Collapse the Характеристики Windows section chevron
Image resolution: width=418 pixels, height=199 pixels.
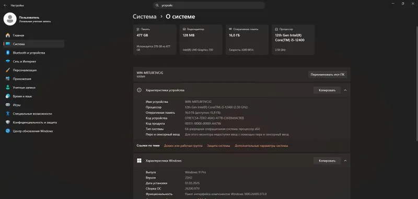coord(345,161)
